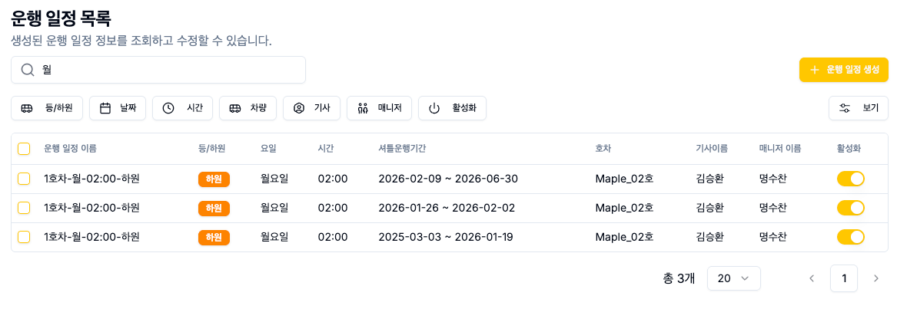The image size is (897, 309).
Task: Click the 운행 일정 생성 button
Action: [x=844, y=70]
